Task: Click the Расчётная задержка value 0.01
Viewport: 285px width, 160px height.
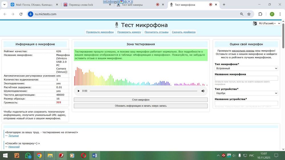Action: (59, 87)
